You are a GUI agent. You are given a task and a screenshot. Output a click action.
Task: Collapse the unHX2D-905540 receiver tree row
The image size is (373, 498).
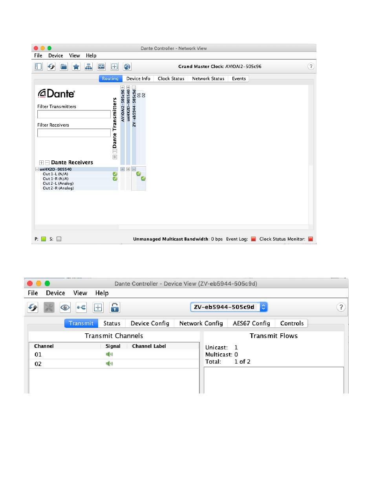pyautogui.click(x=37, y=169)
